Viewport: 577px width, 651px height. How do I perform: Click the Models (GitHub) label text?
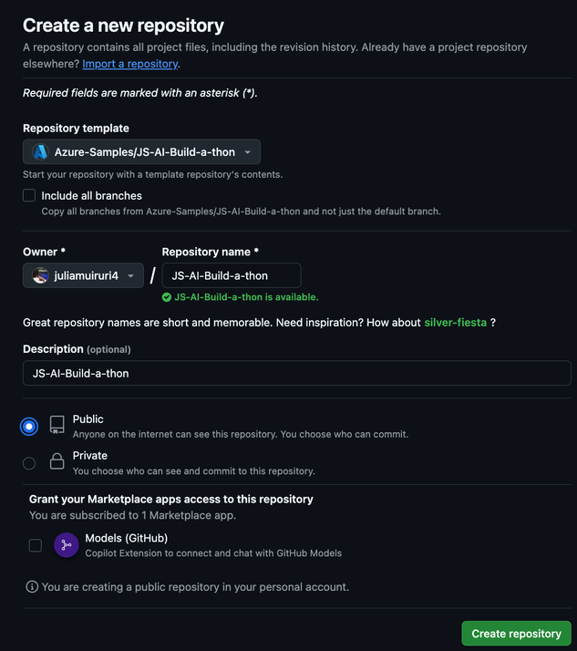click(127, 538)
